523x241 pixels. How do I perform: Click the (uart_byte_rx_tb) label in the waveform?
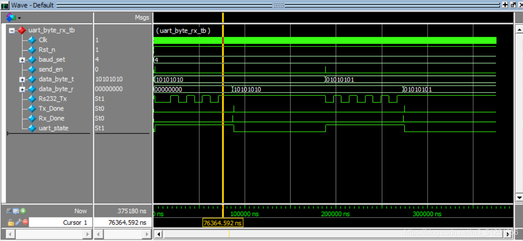(x=183, y=31)
